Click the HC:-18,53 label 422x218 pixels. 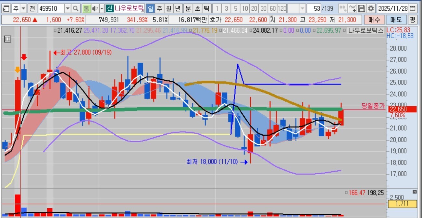tap(400, 36)
